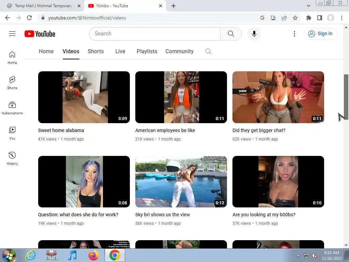Click the page vertical scrollbar thumb
349x262 pixels.
pyautogui.click(x=346, y=97)
